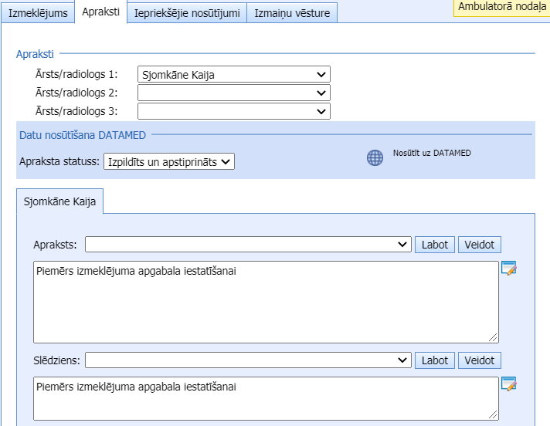
Task: Open Ārsts/radiologs 1 dropdown
Action: pos(233,75)
